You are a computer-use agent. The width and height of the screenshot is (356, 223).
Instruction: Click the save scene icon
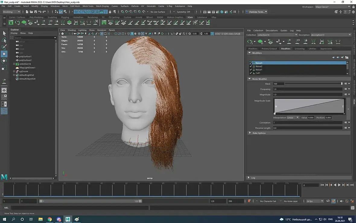(x=35, y=12)
